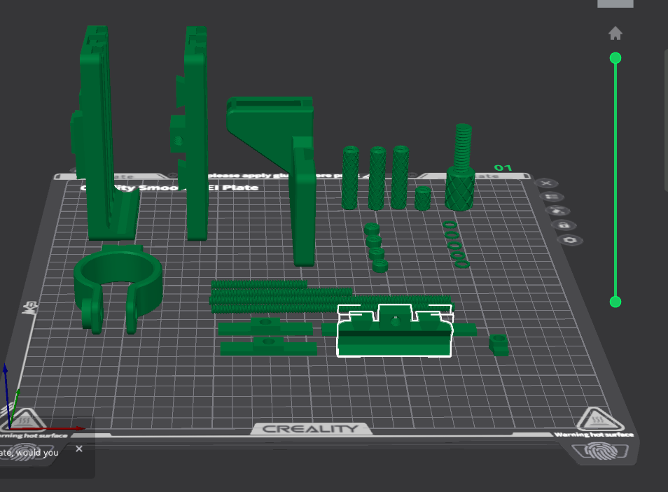This screenshot has height=492, width=668.
Task: Select the short knurled cylinder beside standoffs
Action: coord(423,198)
